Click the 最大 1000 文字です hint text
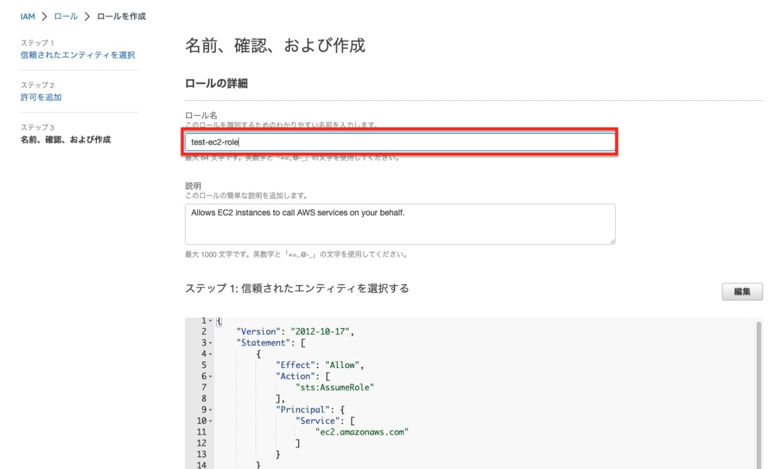The height and width of the screenshot is (469, 776). point(296,254)
